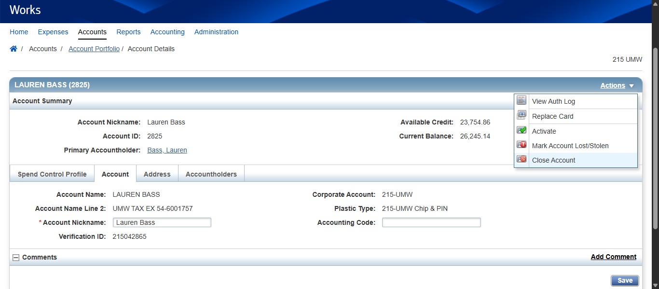This screenshot has height=289, width=659.
Task: Open accountholder profile for Bass, Lauren
Action: (x=167, y=150)
